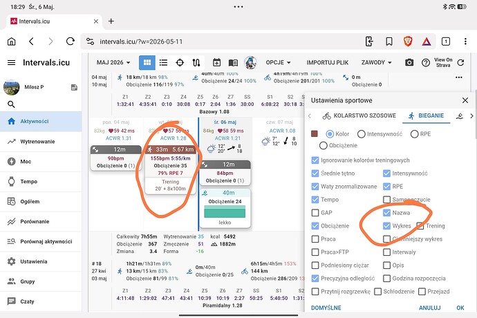Viewport: 477px width, 318px height.
Task: Switch to activity list view
Action: click(163, 63)
